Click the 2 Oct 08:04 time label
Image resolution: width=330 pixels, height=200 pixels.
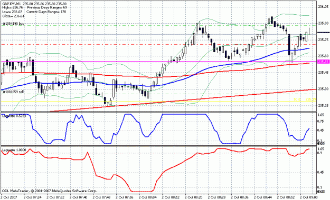(x=148, y=197)
